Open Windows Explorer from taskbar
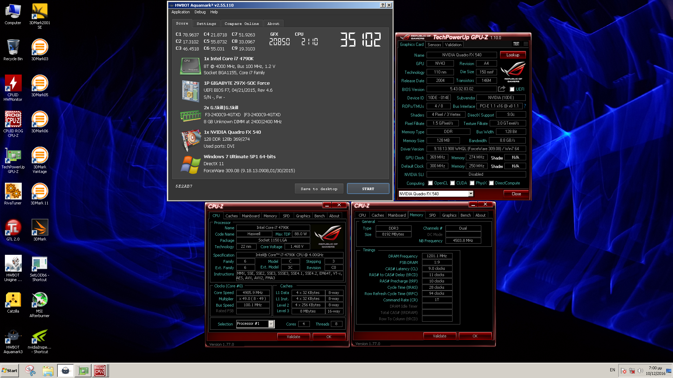The height and width of the screenshot is (378, 673). 48,371
